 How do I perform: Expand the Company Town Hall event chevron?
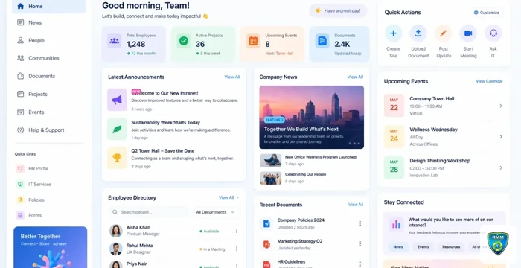pyautogui.click(x=501, y=106)
